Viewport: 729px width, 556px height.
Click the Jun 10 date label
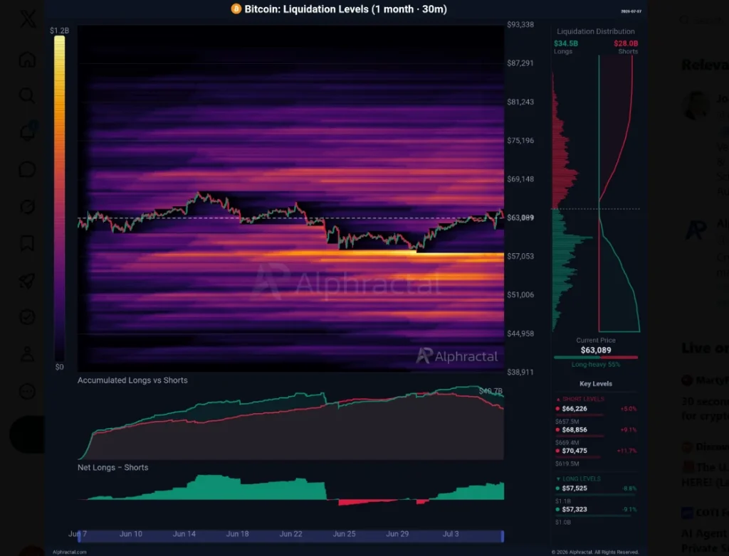pos(131,534)
